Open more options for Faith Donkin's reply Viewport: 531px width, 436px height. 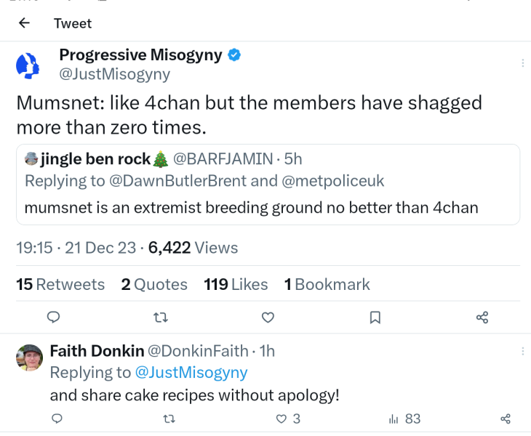click(522, 352)
